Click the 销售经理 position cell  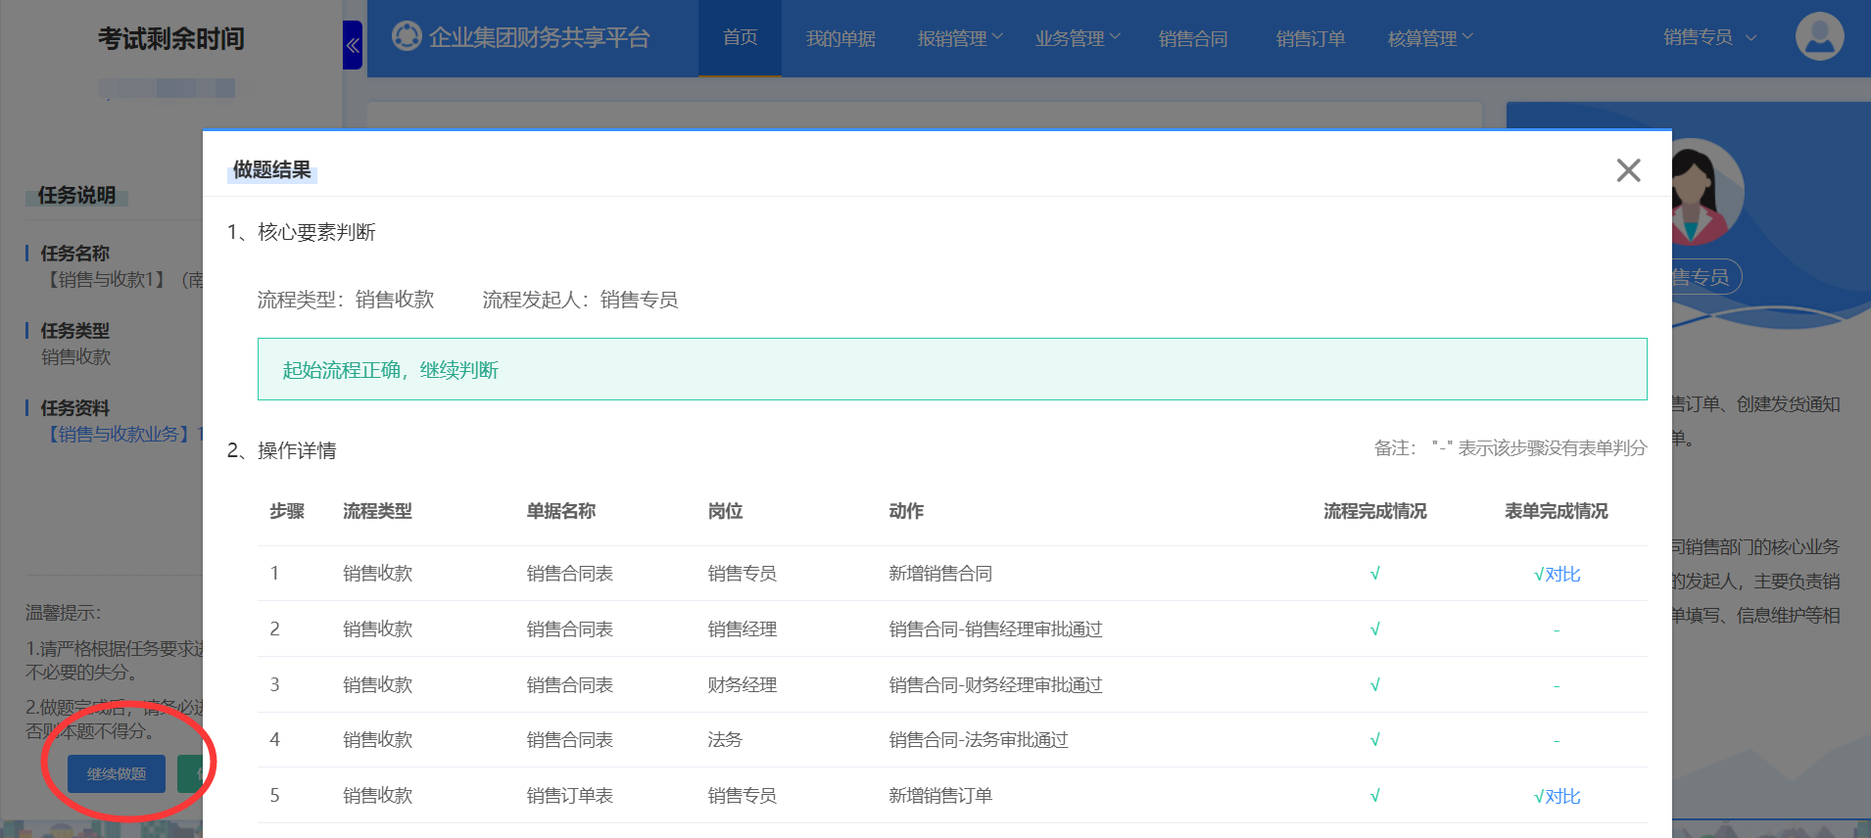coord(743,629)
